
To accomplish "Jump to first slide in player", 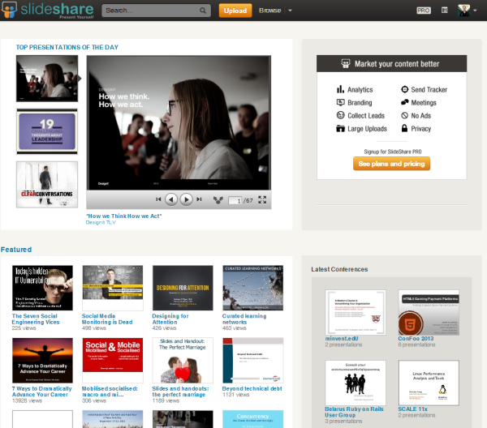I will coord(158,199).
